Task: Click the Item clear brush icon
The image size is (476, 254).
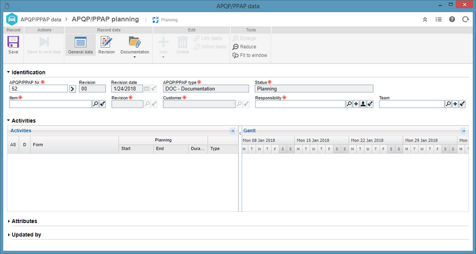Action: [102, 104]
